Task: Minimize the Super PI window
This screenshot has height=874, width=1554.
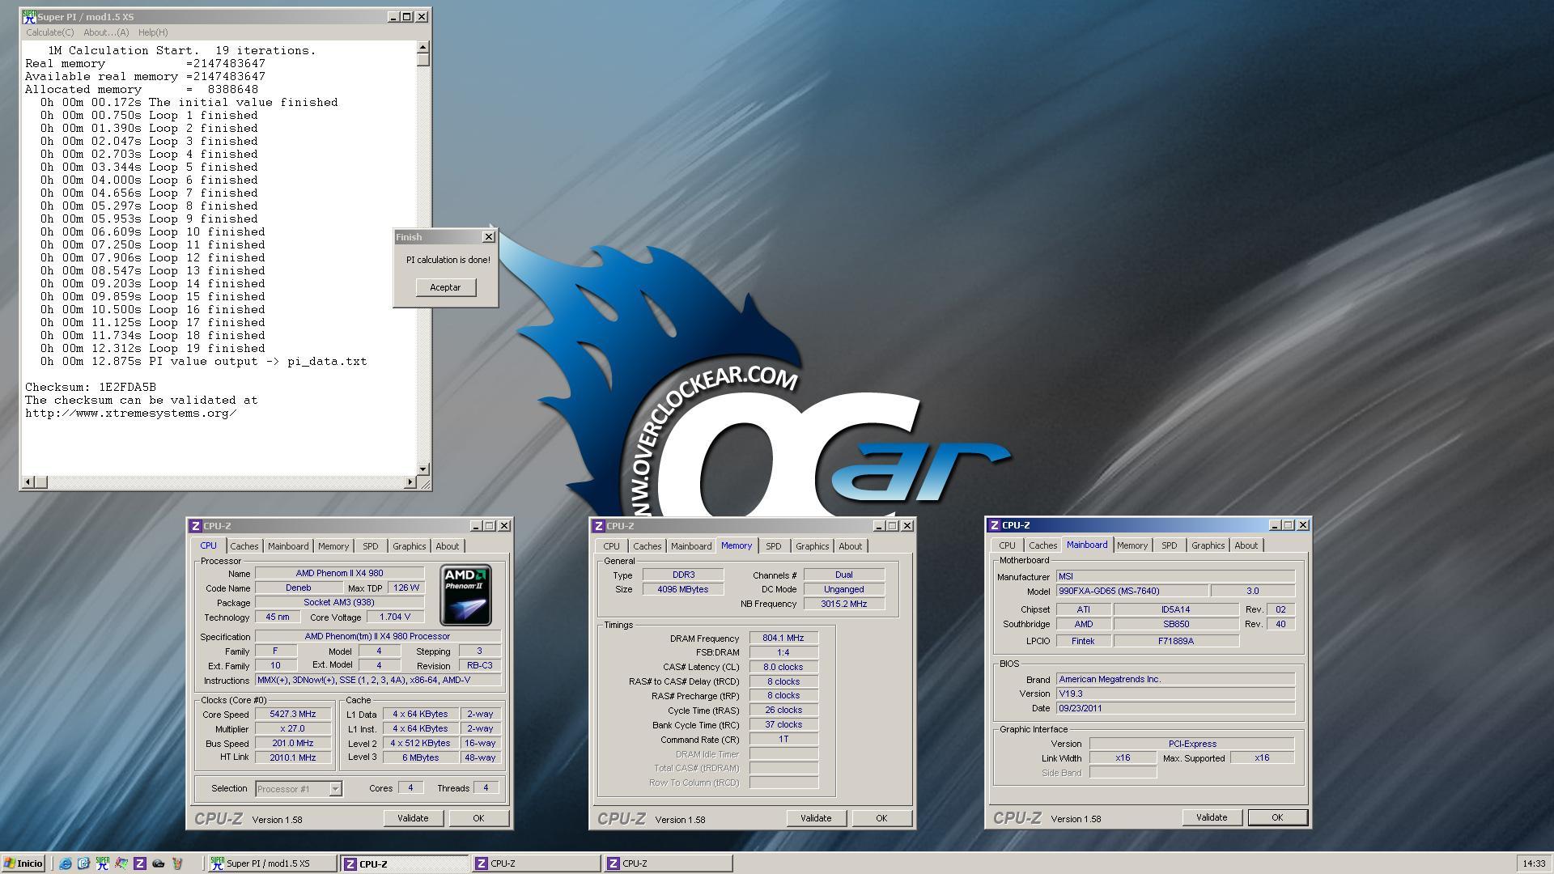Action: [x=393, y=16]
